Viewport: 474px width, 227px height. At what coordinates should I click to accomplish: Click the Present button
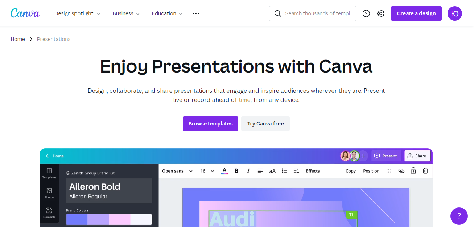[x=386, y=156]
